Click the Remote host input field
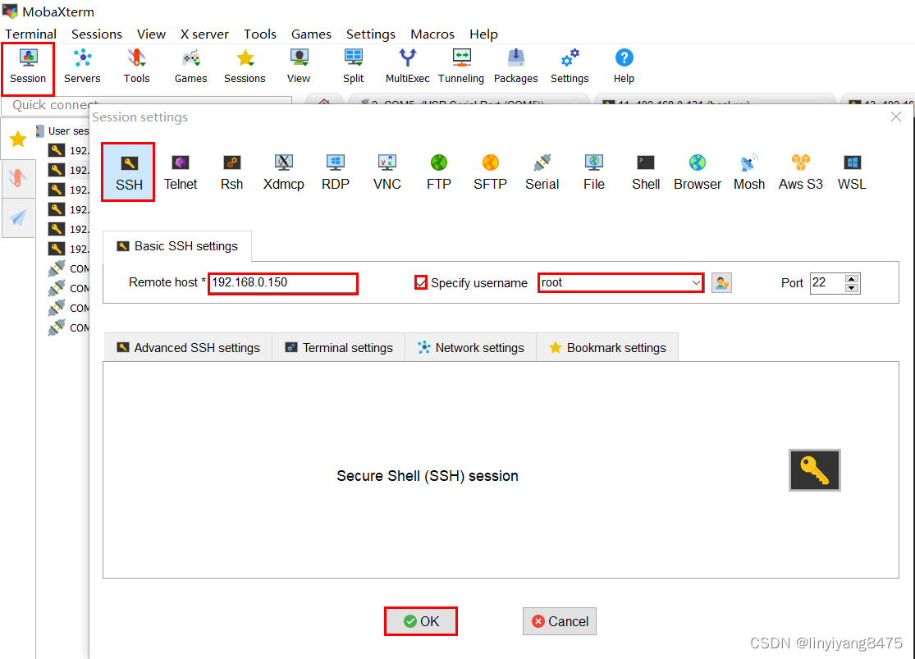The width and height of the screenshot is (915, 659). [282, 283]
